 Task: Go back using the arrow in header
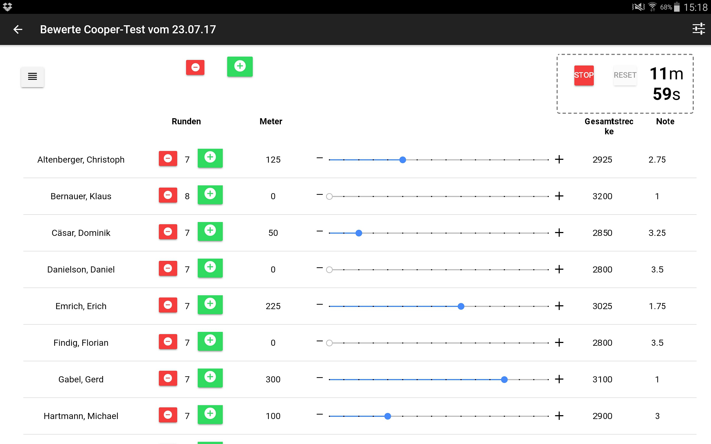(x=18, y=29)
